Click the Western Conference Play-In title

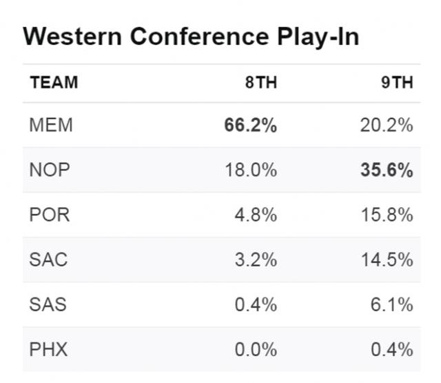click(191, 37)
